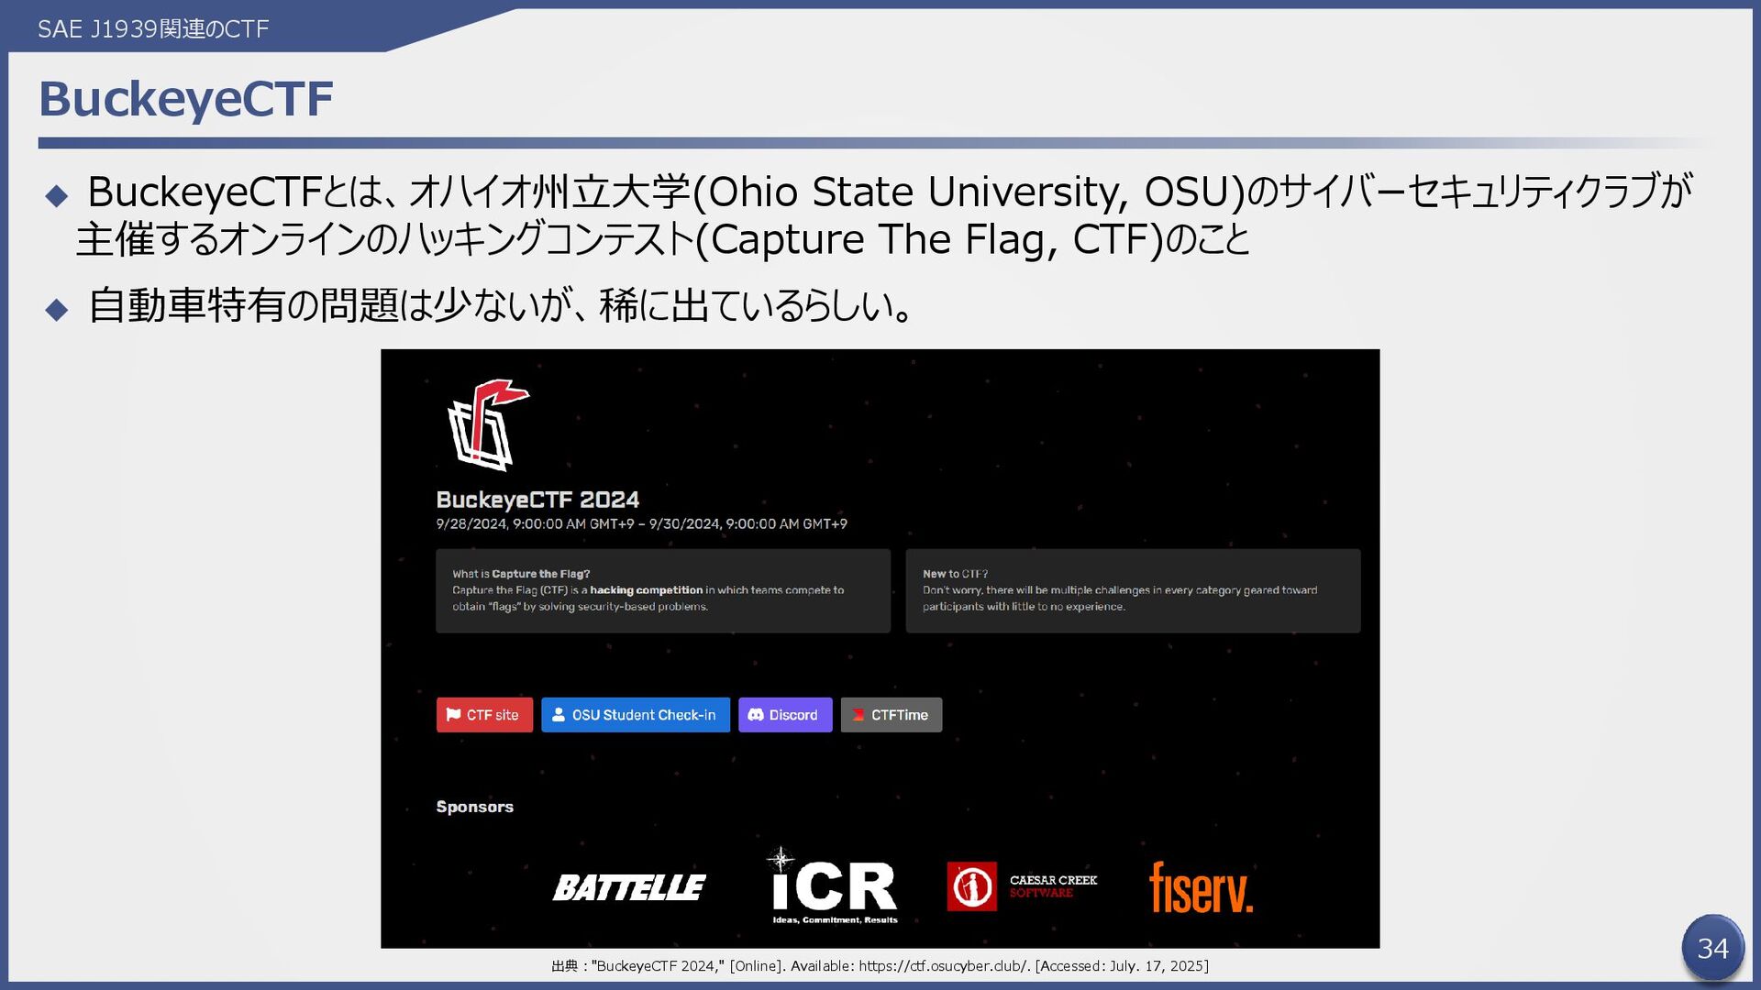Click the What is Capture the Flag card

[663, 590]
